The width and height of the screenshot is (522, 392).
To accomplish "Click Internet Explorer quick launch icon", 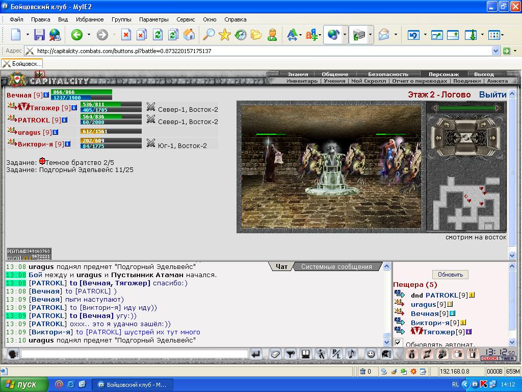I will pyautogui.click(x=70, y=384).
